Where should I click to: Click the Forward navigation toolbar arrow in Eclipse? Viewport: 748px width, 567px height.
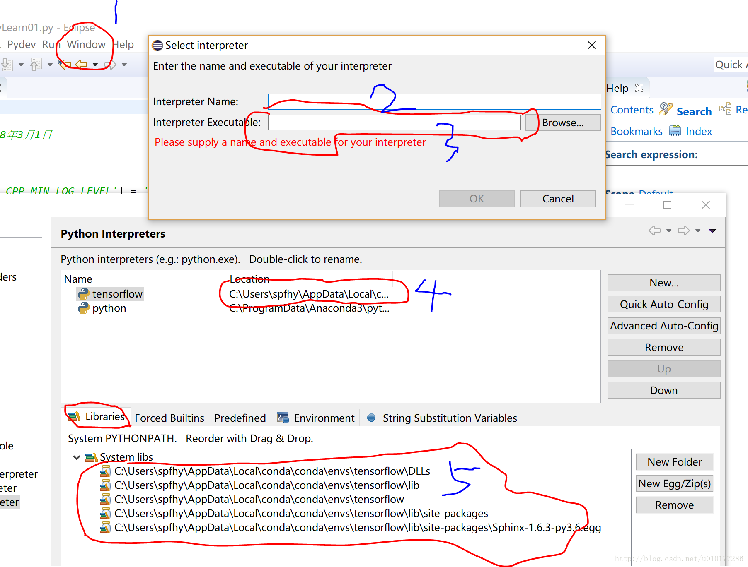click(x=110, y=64)
